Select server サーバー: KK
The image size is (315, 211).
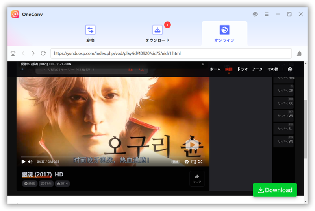pyautogui.click(x=283, y=103)
